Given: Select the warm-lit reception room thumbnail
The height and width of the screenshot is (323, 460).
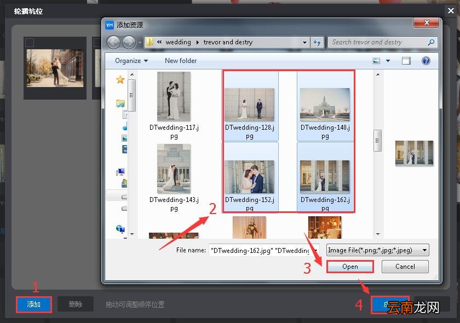Looking at the screenshot, I should pos(325,227).
